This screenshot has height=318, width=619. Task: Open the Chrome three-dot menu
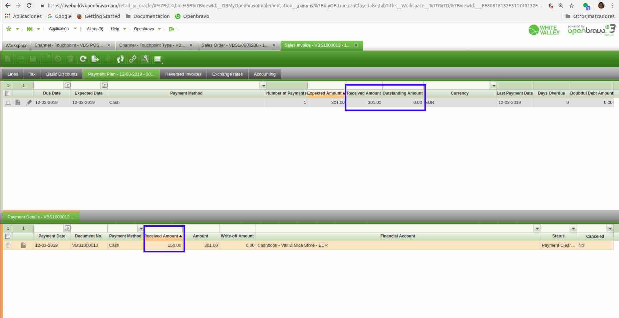[612, 6]
